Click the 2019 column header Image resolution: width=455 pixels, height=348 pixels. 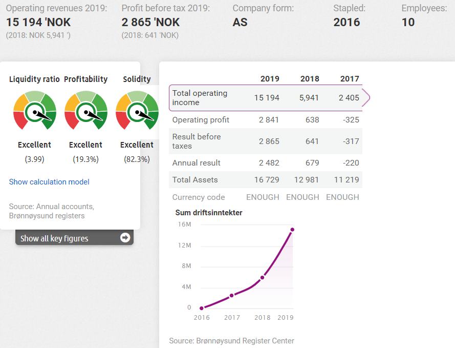pyautogui.click(x=270, y=79)
